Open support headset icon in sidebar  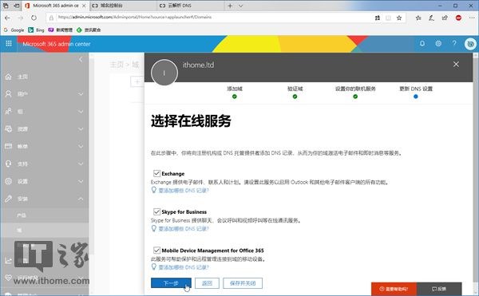click(9, 164)
